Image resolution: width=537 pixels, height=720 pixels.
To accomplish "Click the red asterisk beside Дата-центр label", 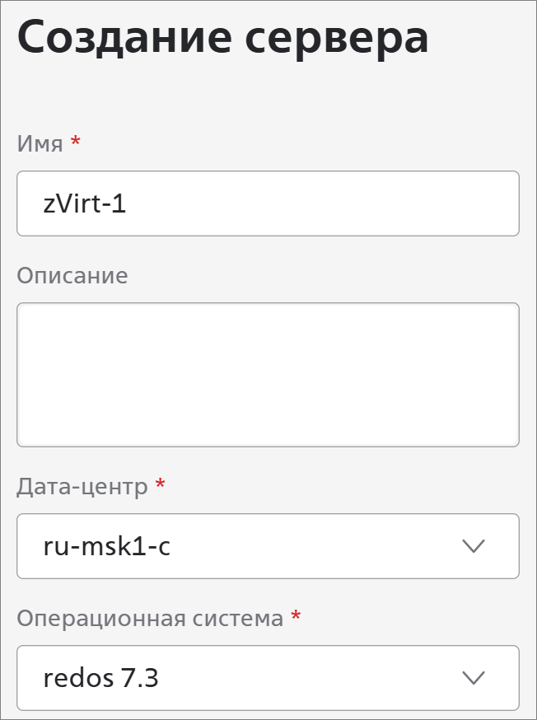I will pos(160,485).
